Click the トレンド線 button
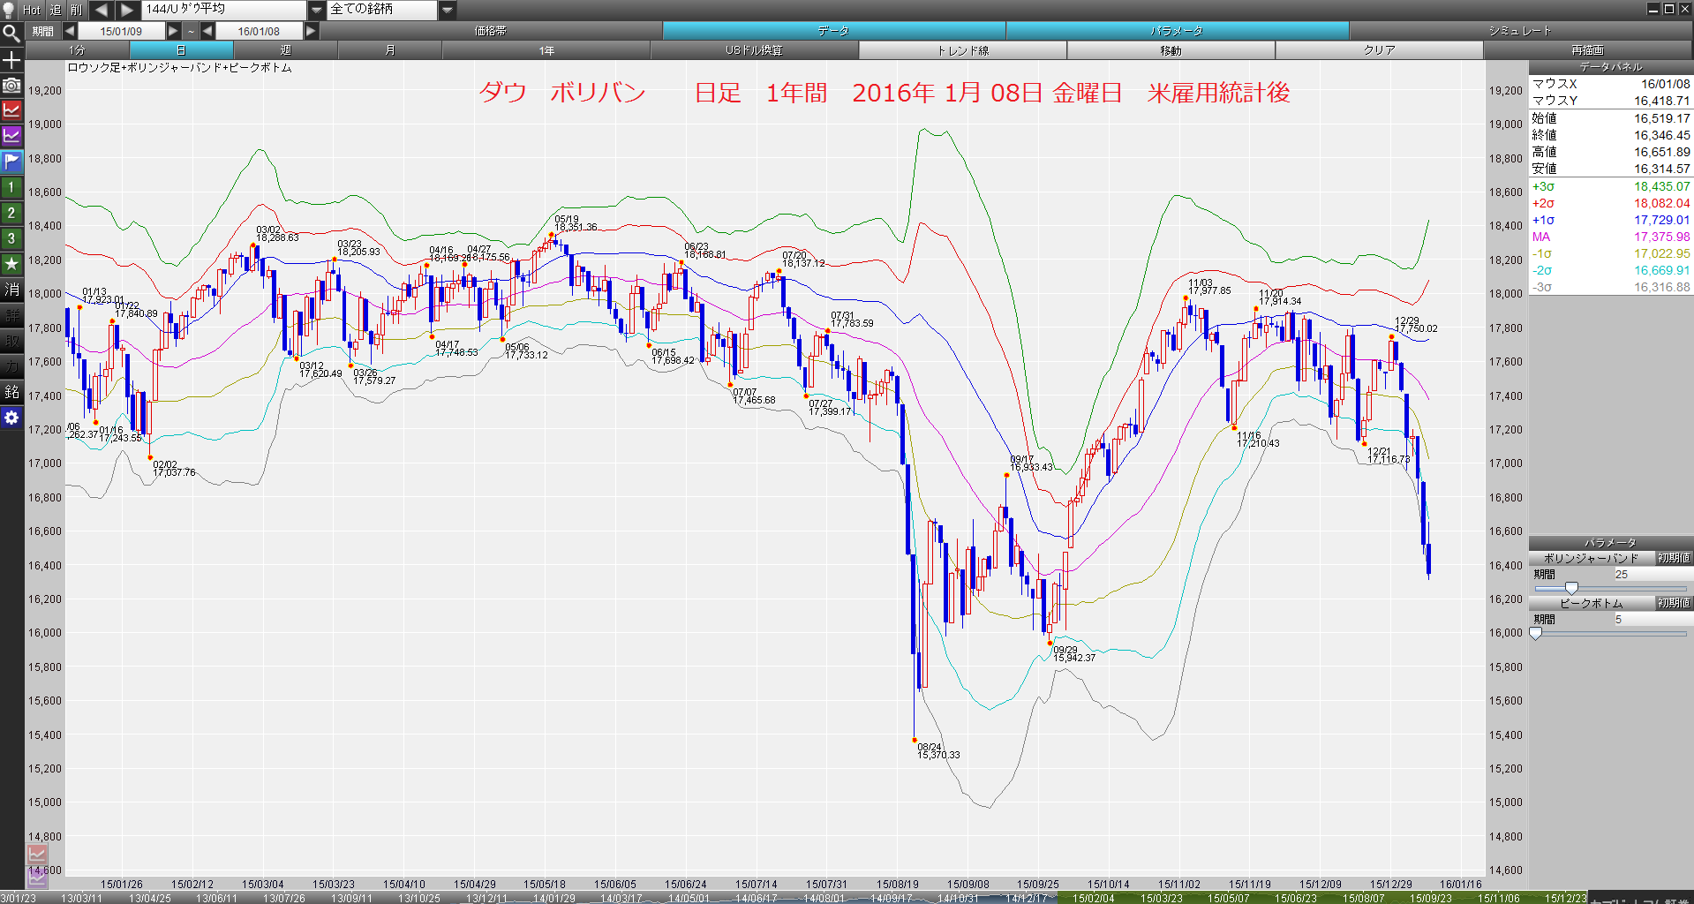This screenshot has height=904, width=1694. pos(963,50)
